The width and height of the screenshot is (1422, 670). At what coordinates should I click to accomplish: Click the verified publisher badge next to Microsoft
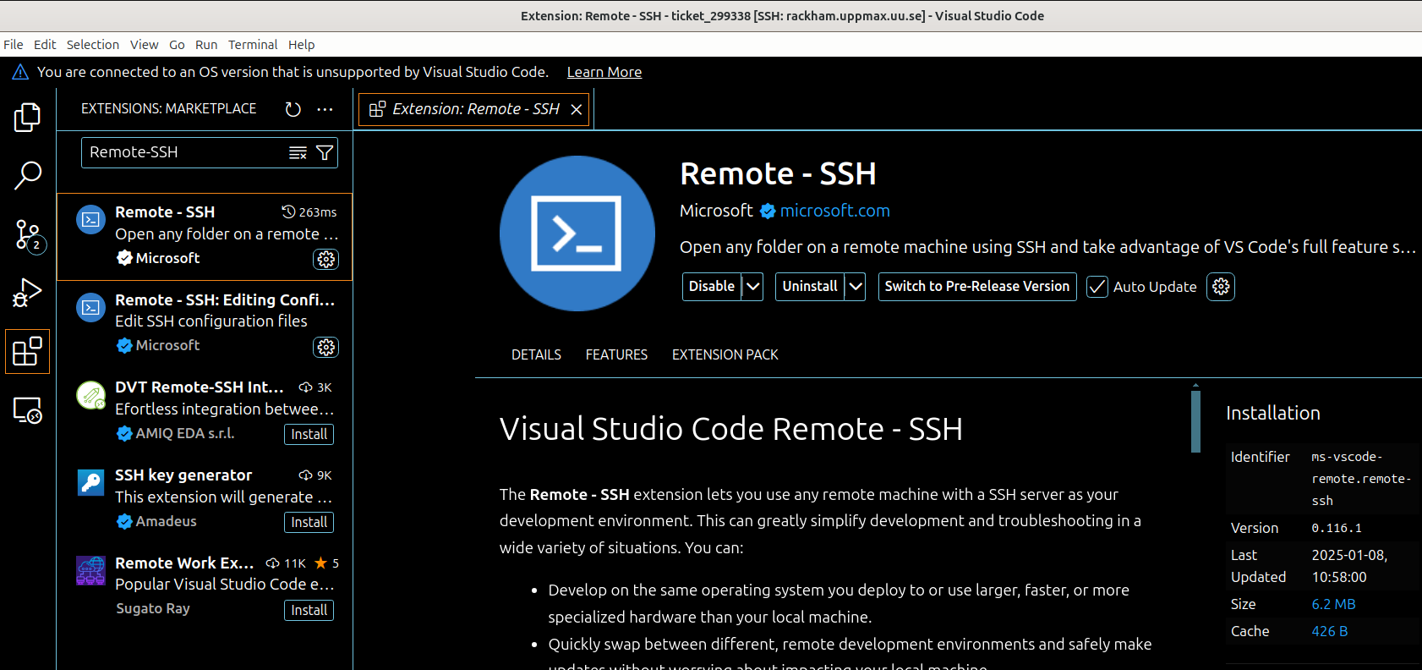(x=768, y=211)
